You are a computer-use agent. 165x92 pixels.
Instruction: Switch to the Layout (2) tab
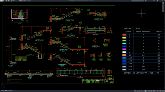[10, 90]
